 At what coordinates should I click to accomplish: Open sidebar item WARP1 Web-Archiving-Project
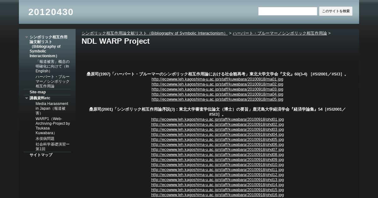(x=53, y=126)
